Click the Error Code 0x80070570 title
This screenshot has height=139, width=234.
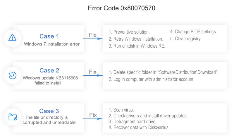121,8
